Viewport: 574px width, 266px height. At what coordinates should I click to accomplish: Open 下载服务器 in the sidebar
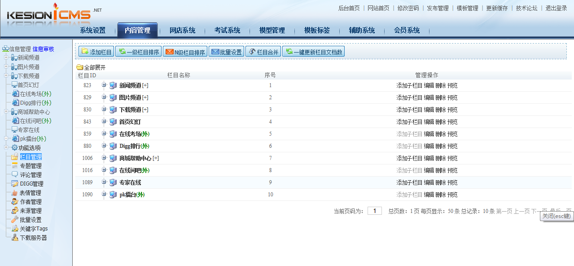(x=33, y=238)
